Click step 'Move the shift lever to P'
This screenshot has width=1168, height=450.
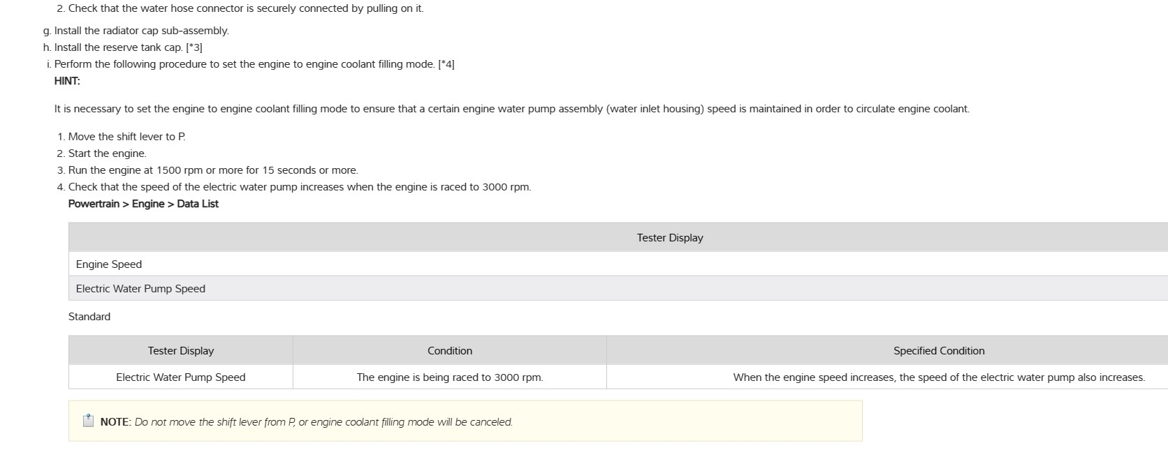coord(126,137)
